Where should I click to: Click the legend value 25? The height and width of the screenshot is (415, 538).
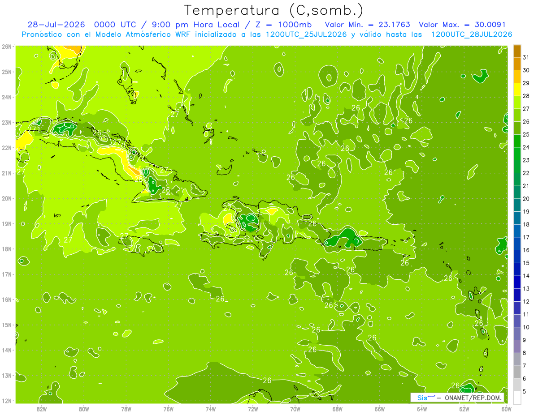point(526,134)
